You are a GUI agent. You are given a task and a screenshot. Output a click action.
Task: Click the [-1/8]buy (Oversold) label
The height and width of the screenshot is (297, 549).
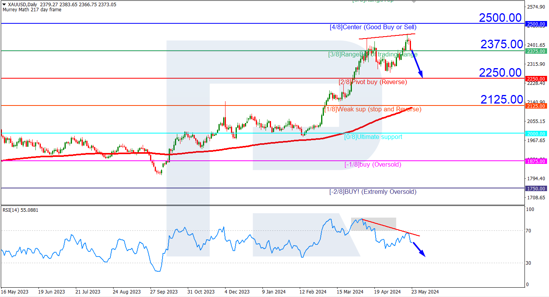point(373,165)
